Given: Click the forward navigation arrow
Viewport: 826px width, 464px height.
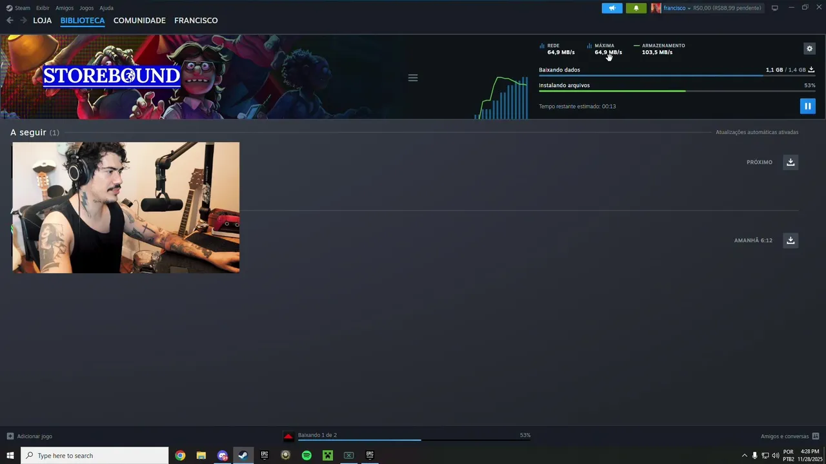Looking at the screenshot, I should (23, 21).
